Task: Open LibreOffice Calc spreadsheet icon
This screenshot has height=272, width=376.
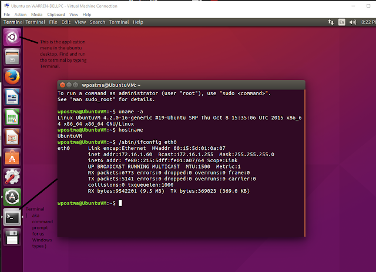Action: point(12,117)
